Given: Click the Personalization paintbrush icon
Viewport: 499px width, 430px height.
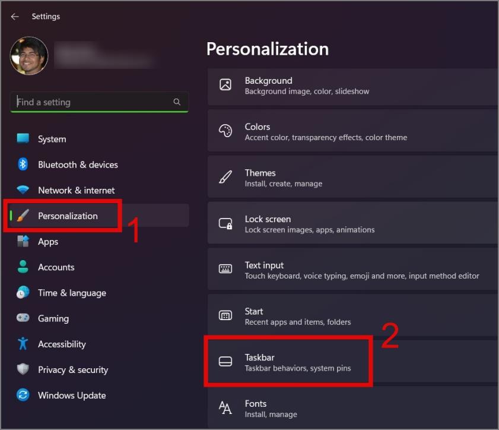Looking at the screenshot, I should (x=23, y=216).
